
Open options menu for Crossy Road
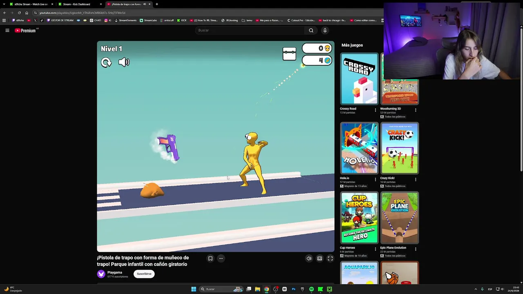coord(375,110)
